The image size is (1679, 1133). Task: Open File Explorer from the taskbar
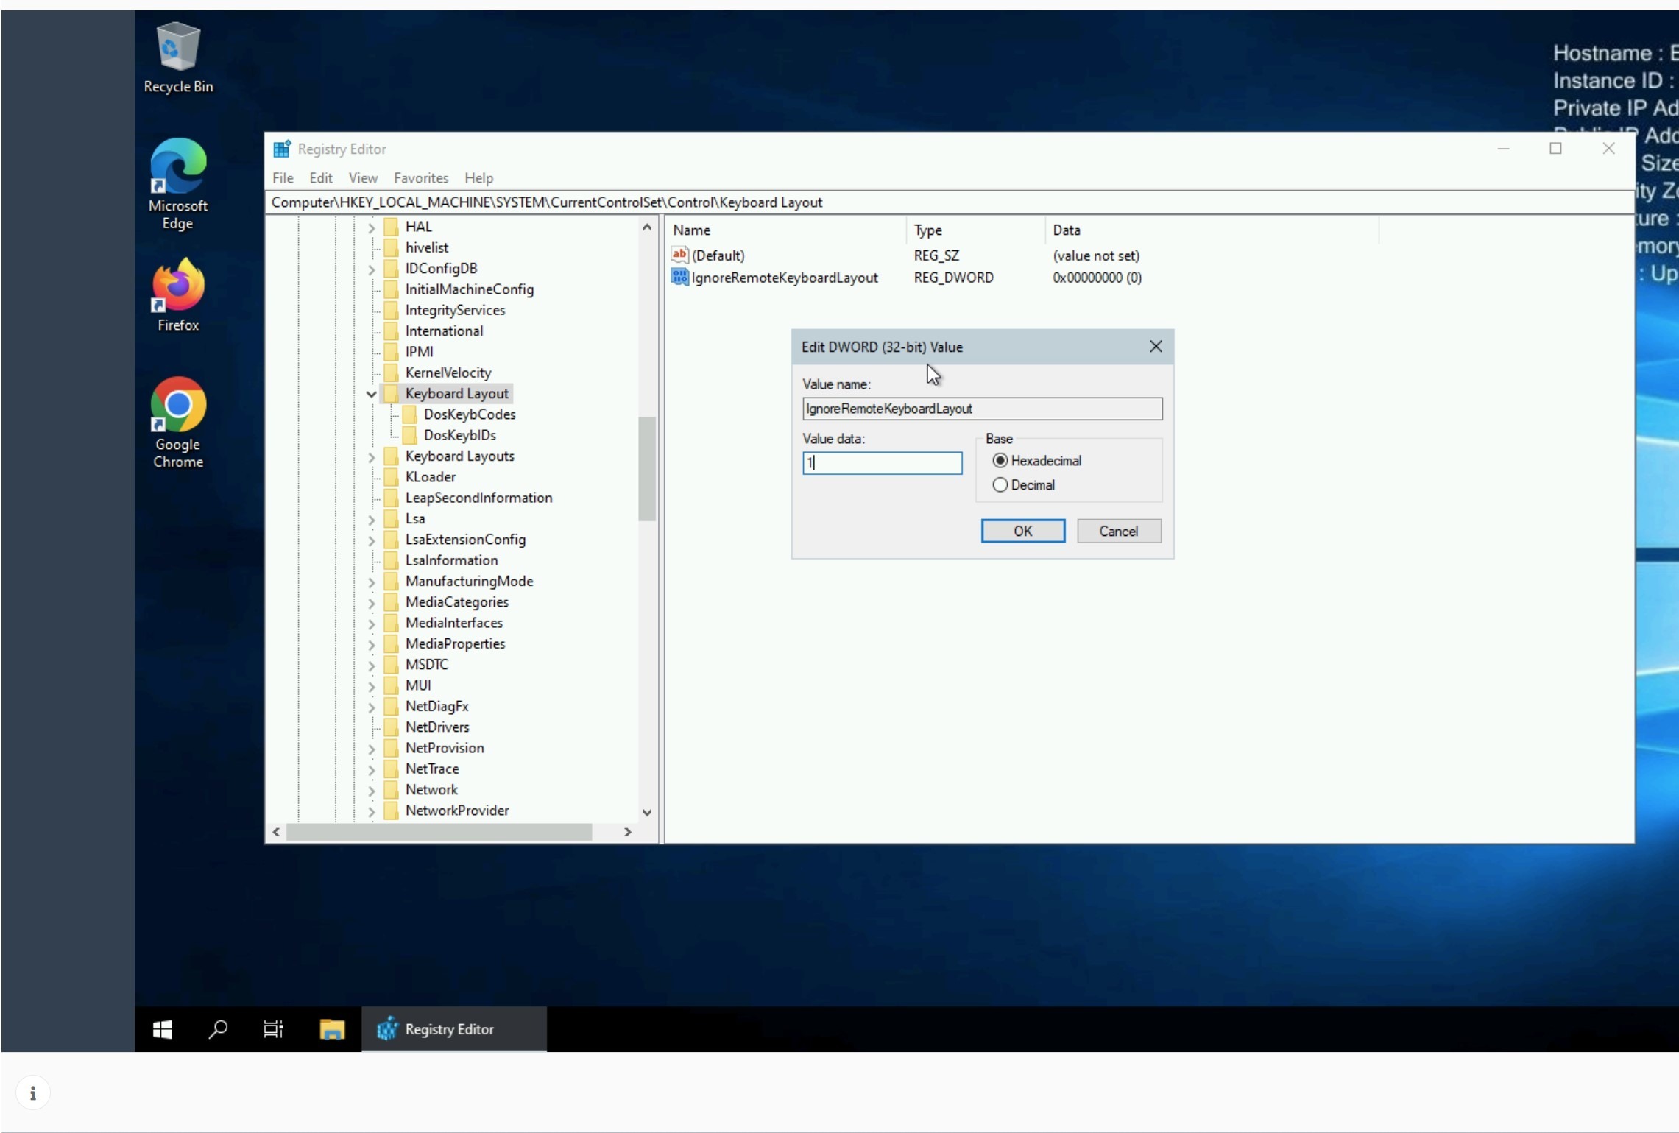coord(332,1028)
